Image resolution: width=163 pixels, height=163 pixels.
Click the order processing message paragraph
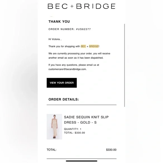(x=79, y=56)
